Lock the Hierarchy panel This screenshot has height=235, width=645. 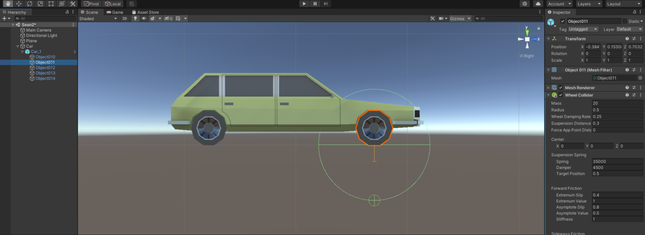coord(67,11)
